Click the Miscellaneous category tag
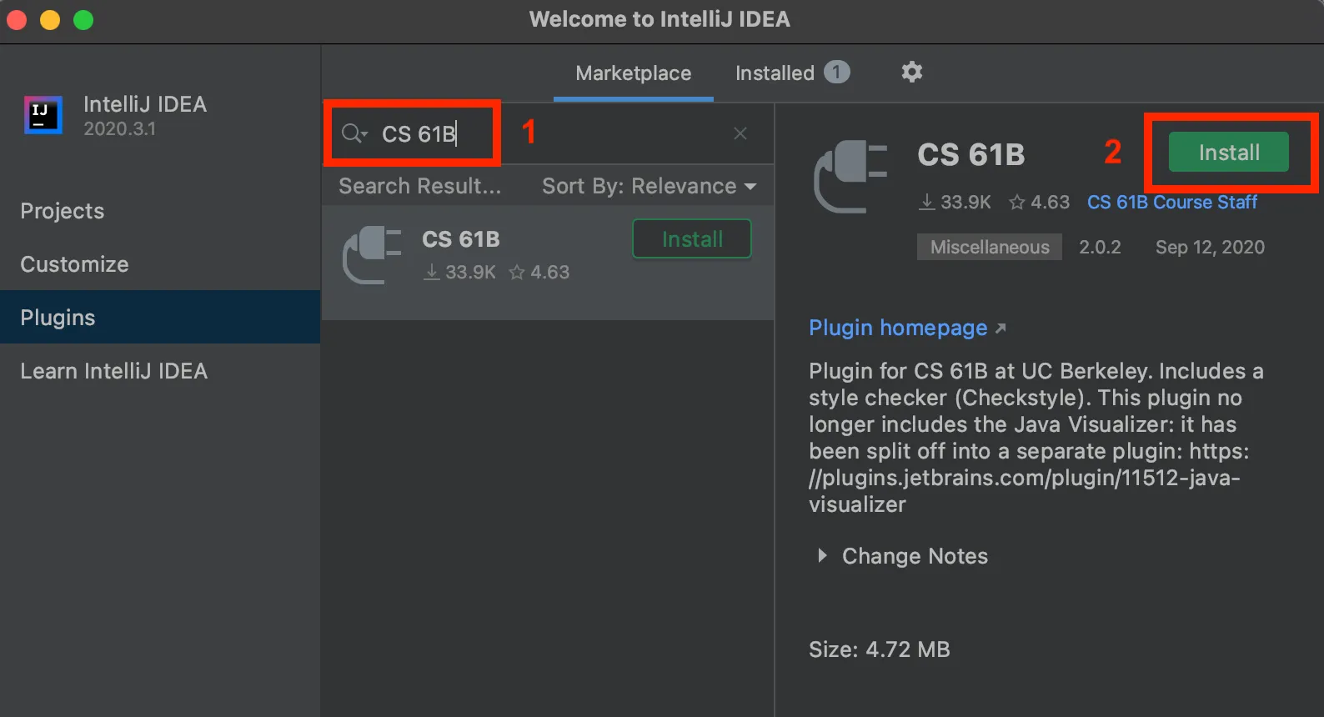 (x=990, y=248)
